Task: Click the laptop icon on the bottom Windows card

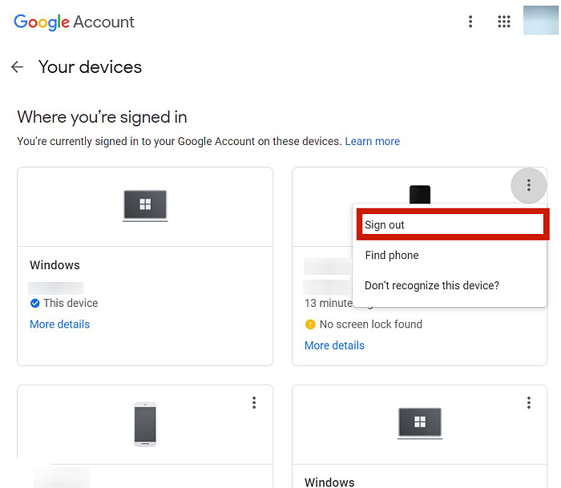Action: point(420,423)
